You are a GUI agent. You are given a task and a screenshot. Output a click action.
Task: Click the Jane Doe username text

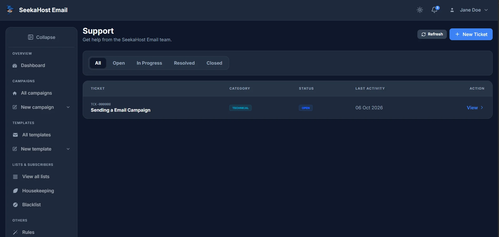470,10
